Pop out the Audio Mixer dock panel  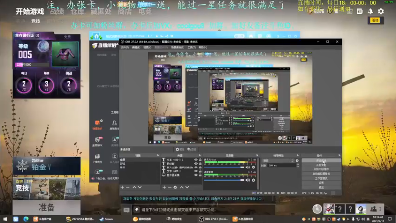pos(257,155)
